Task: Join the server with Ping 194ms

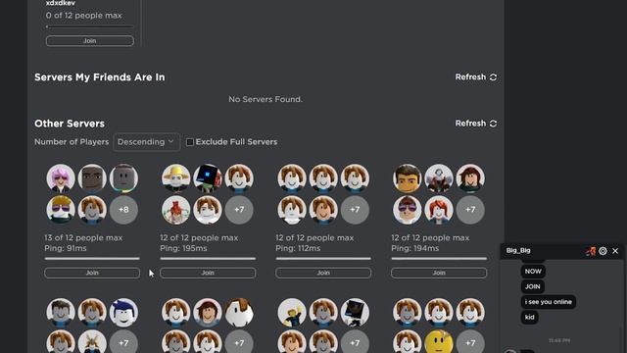Action: [439, 273]
